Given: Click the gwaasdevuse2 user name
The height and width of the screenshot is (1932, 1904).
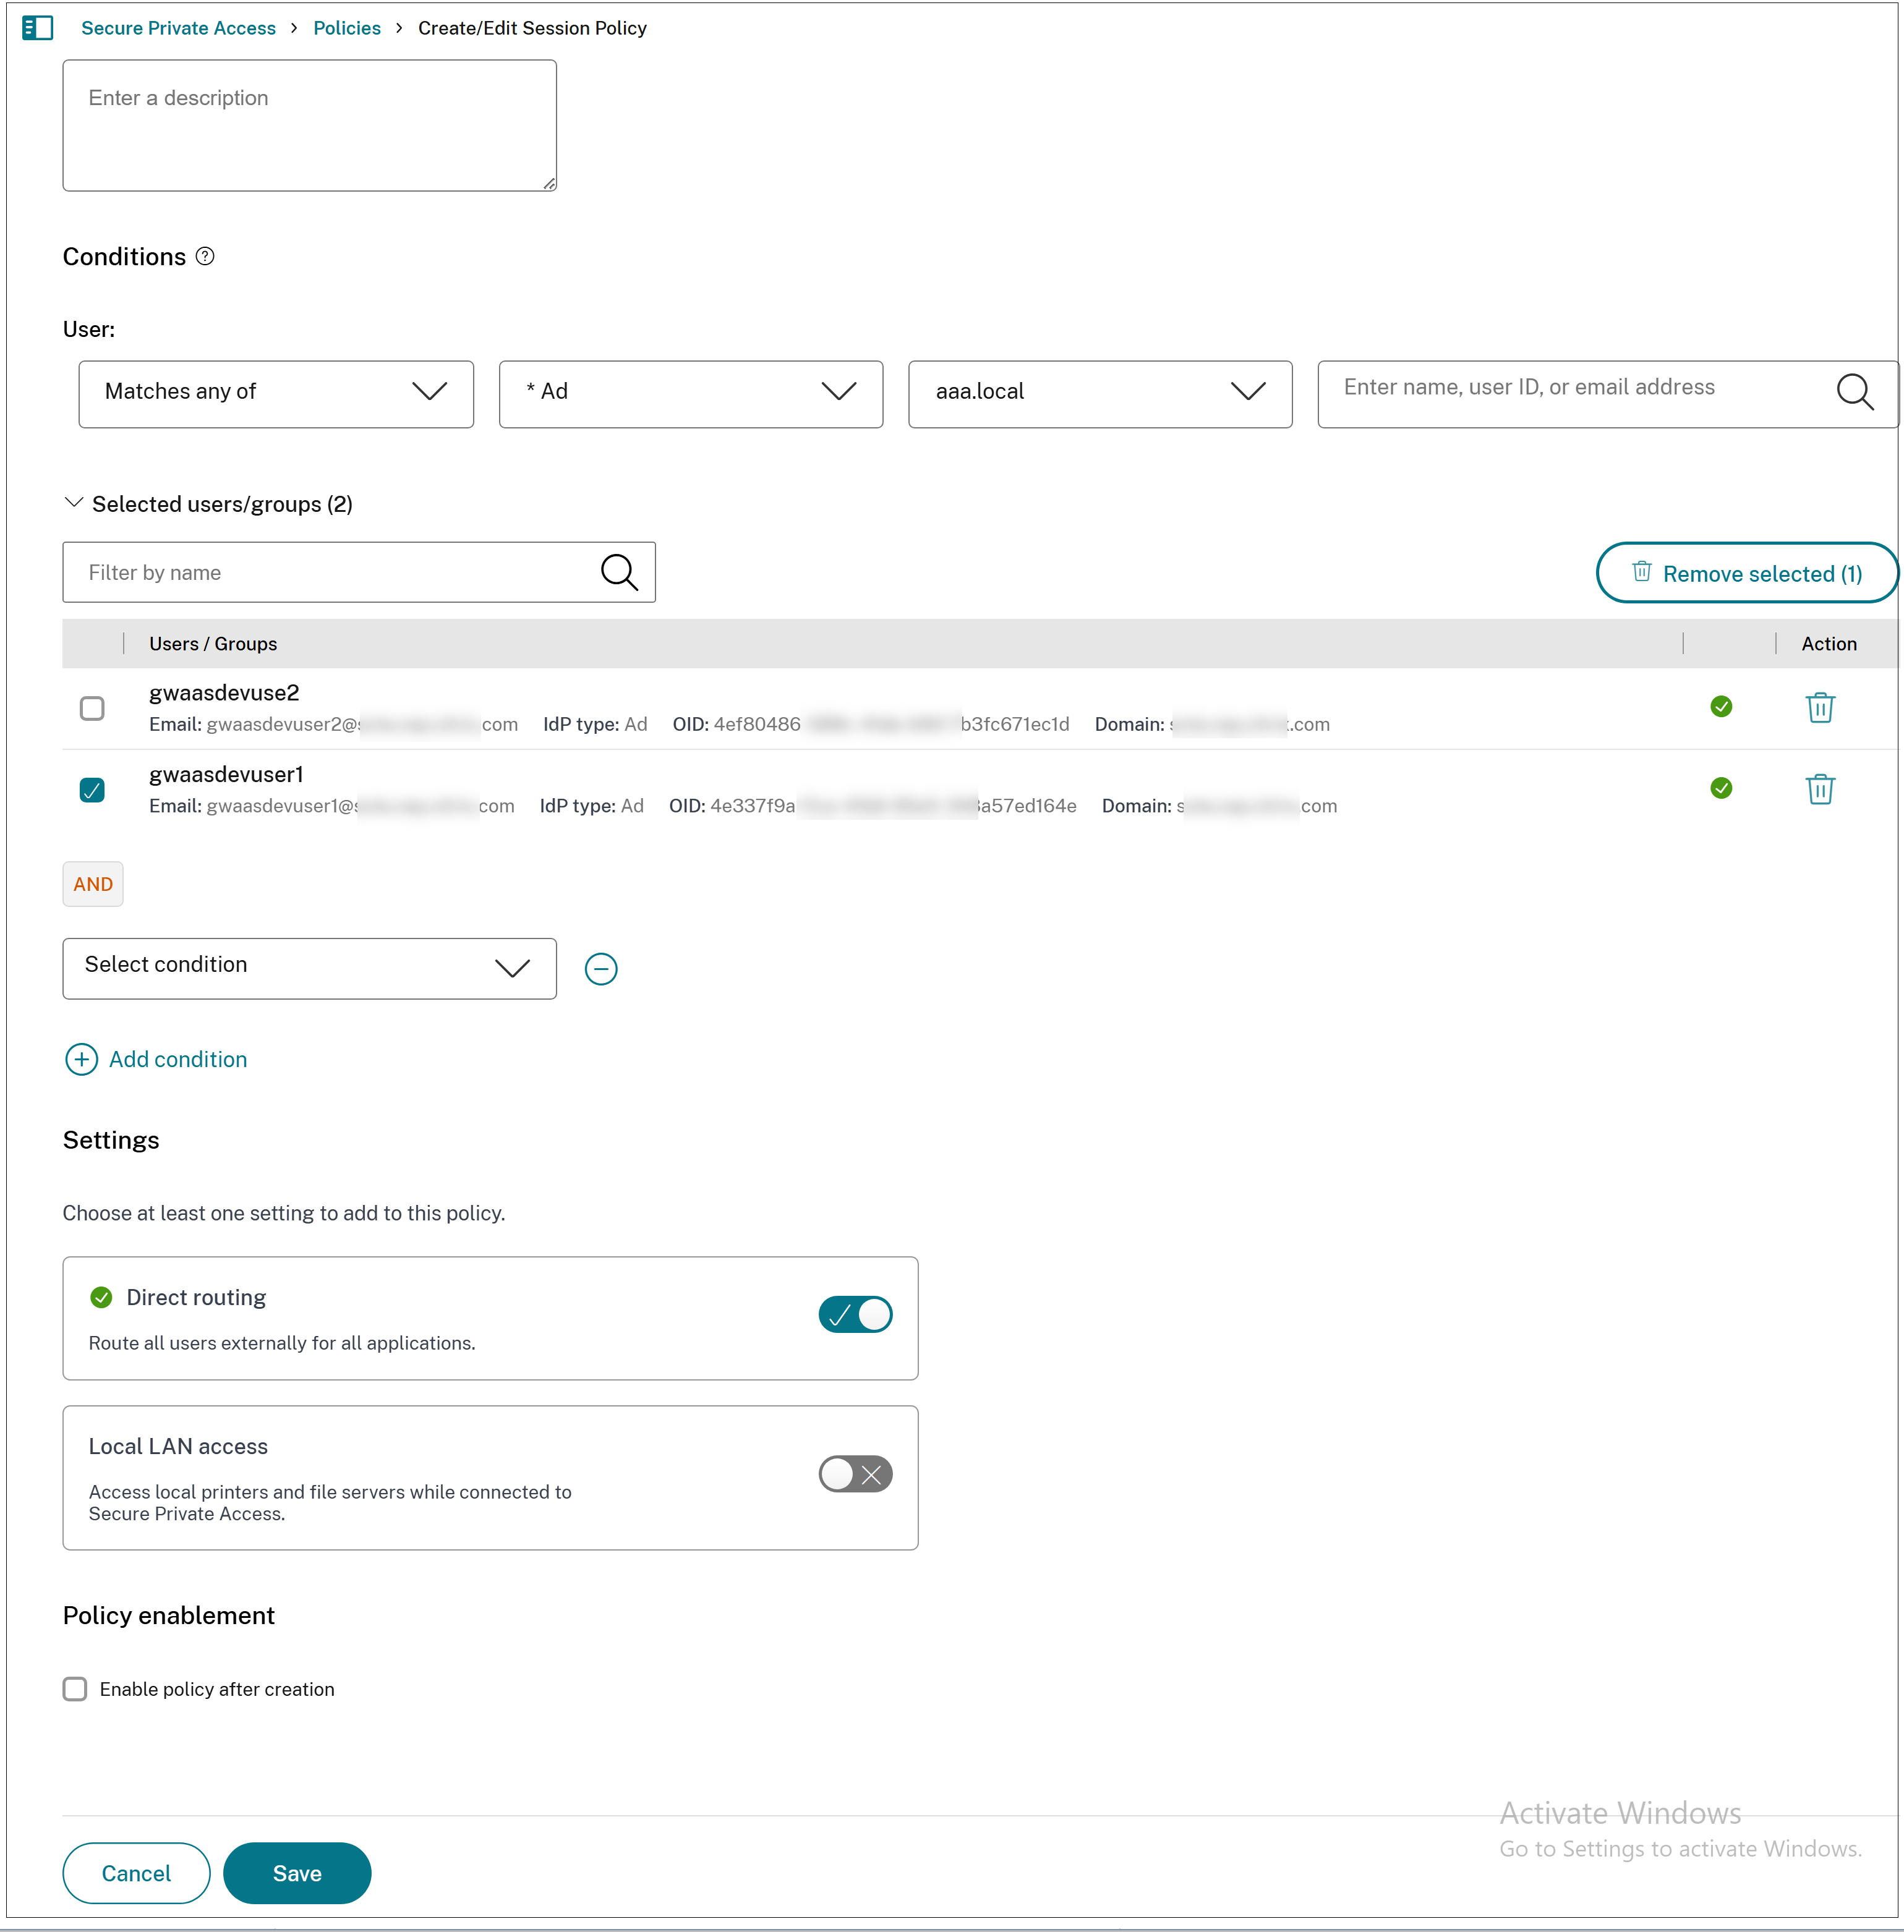Looking at the screenshot, I should (x=224, y=692).
